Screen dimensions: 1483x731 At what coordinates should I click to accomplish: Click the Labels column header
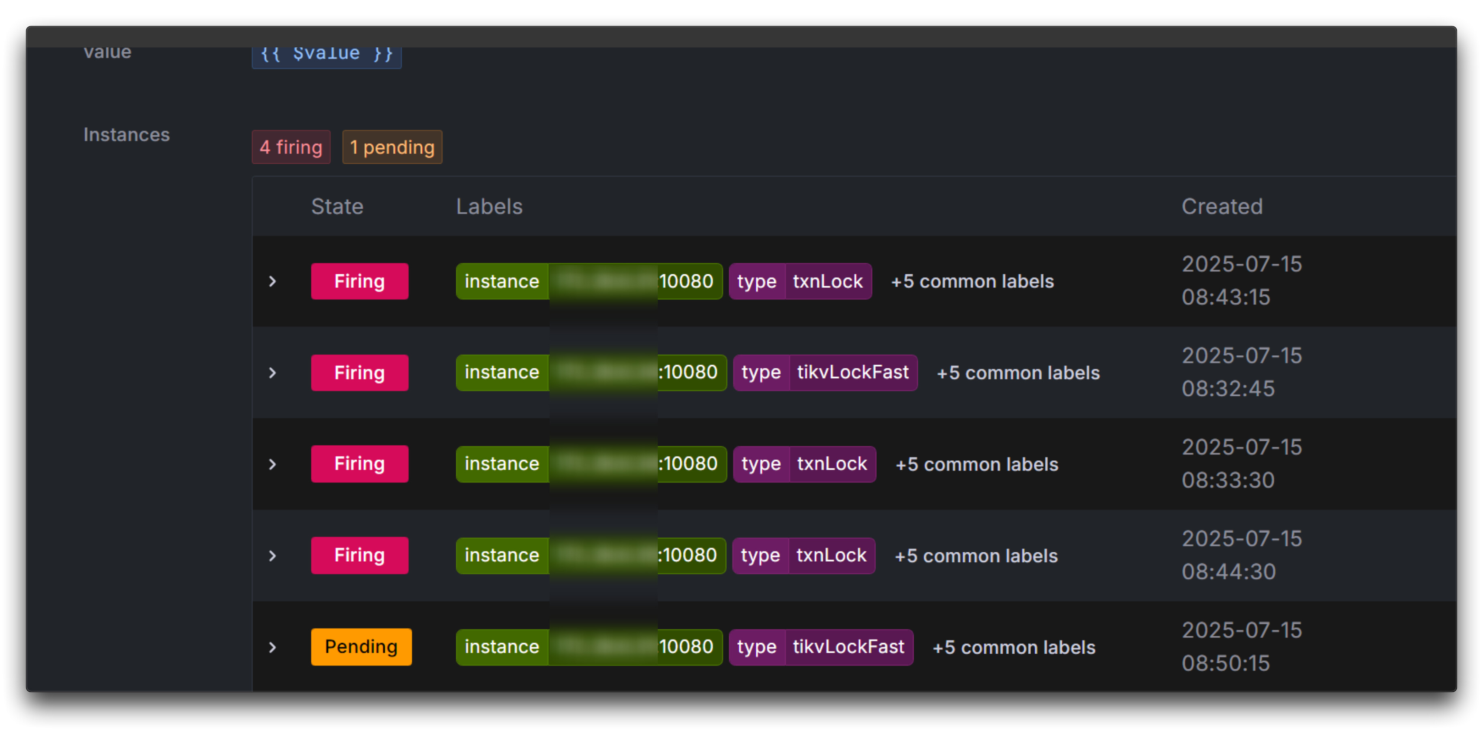coord(489,207)
